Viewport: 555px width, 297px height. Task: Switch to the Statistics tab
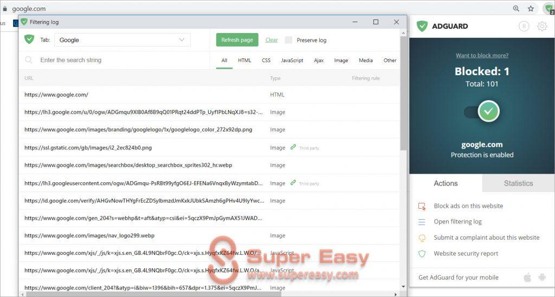[518, 183]
